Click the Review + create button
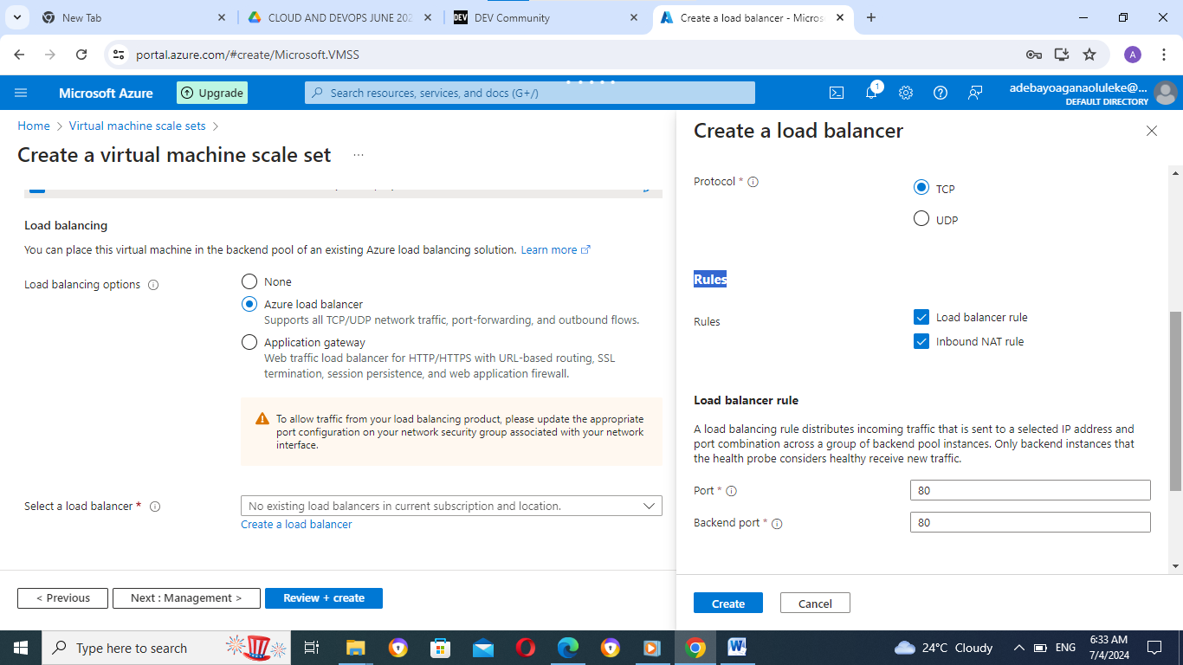This screenshot has width=1183, height=665. pos(324,598)
